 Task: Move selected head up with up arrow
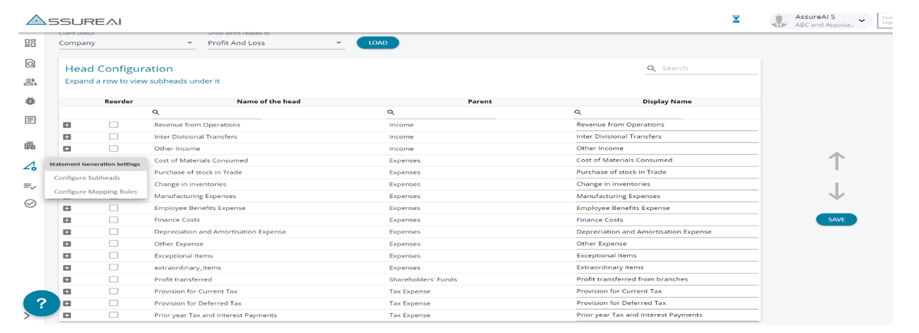pyautogui.click(x=836, y=161)
